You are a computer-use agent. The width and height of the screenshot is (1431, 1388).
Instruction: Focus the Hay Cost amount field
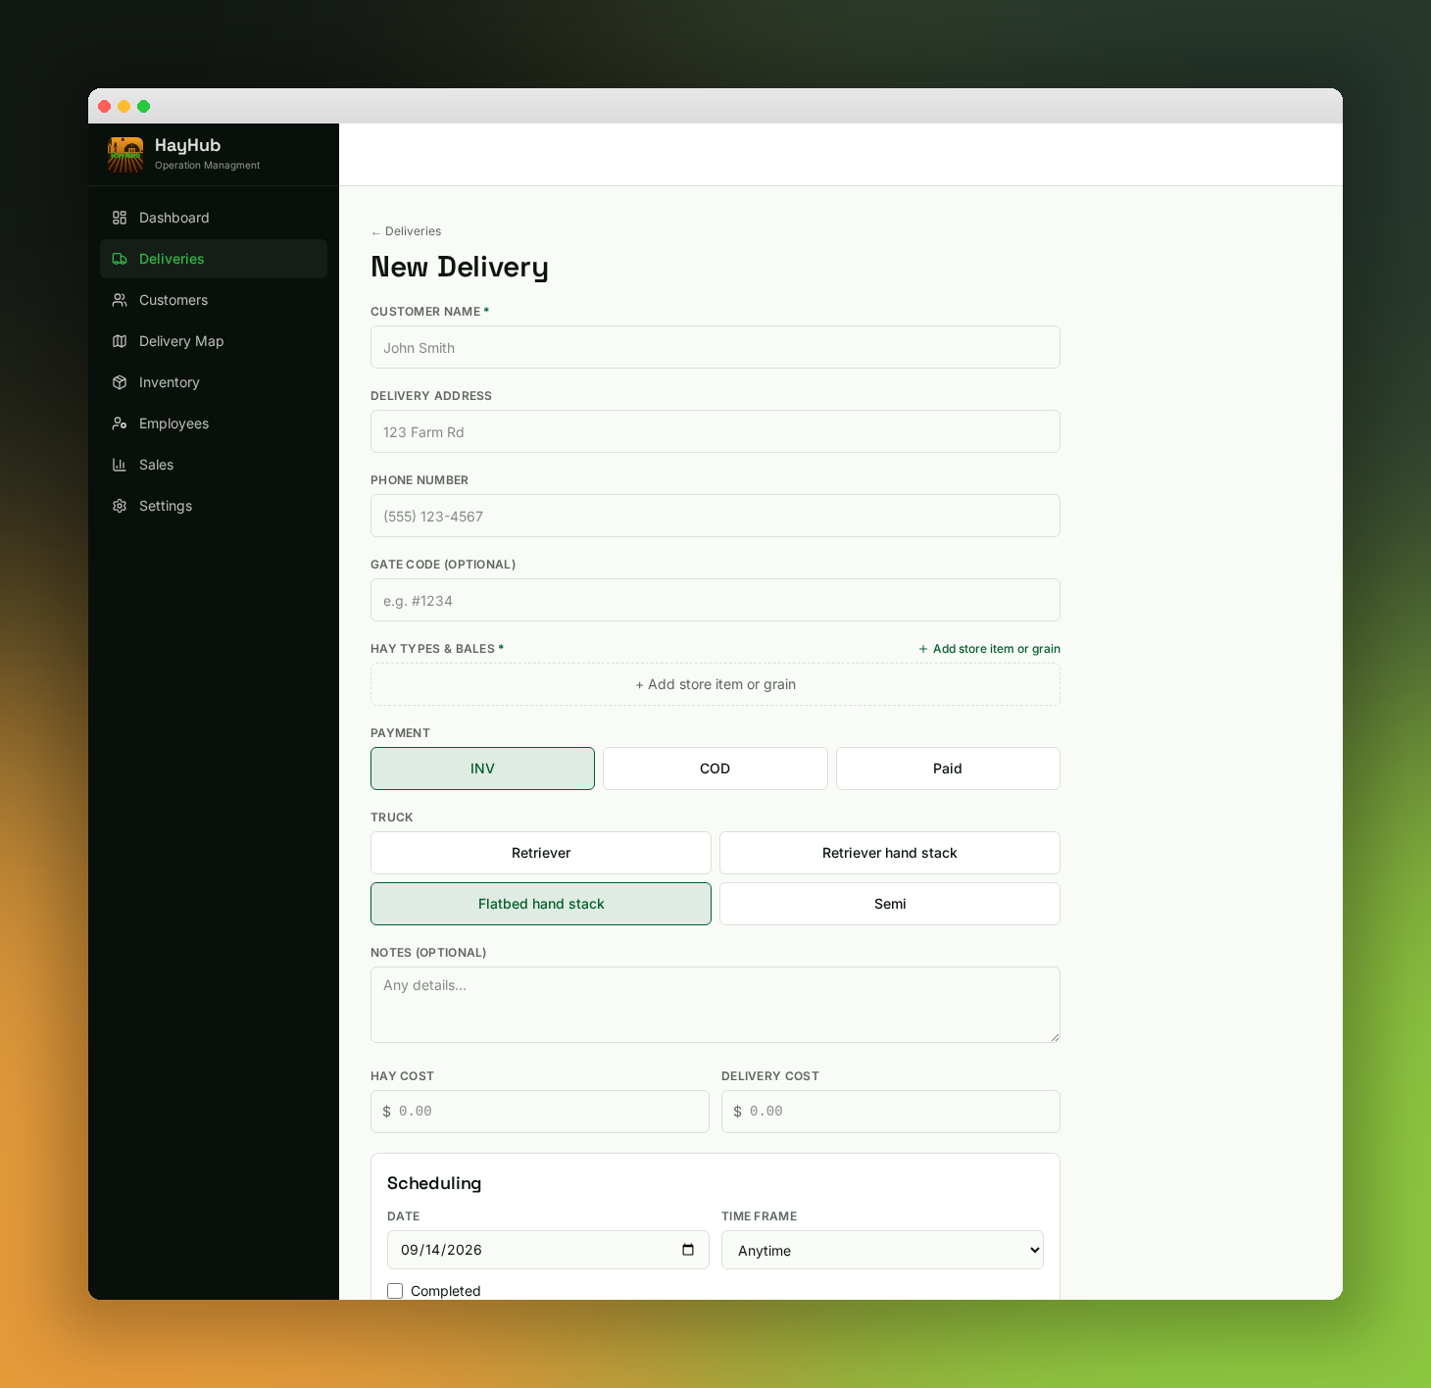pyautogui.click(x=540, y=1112)
